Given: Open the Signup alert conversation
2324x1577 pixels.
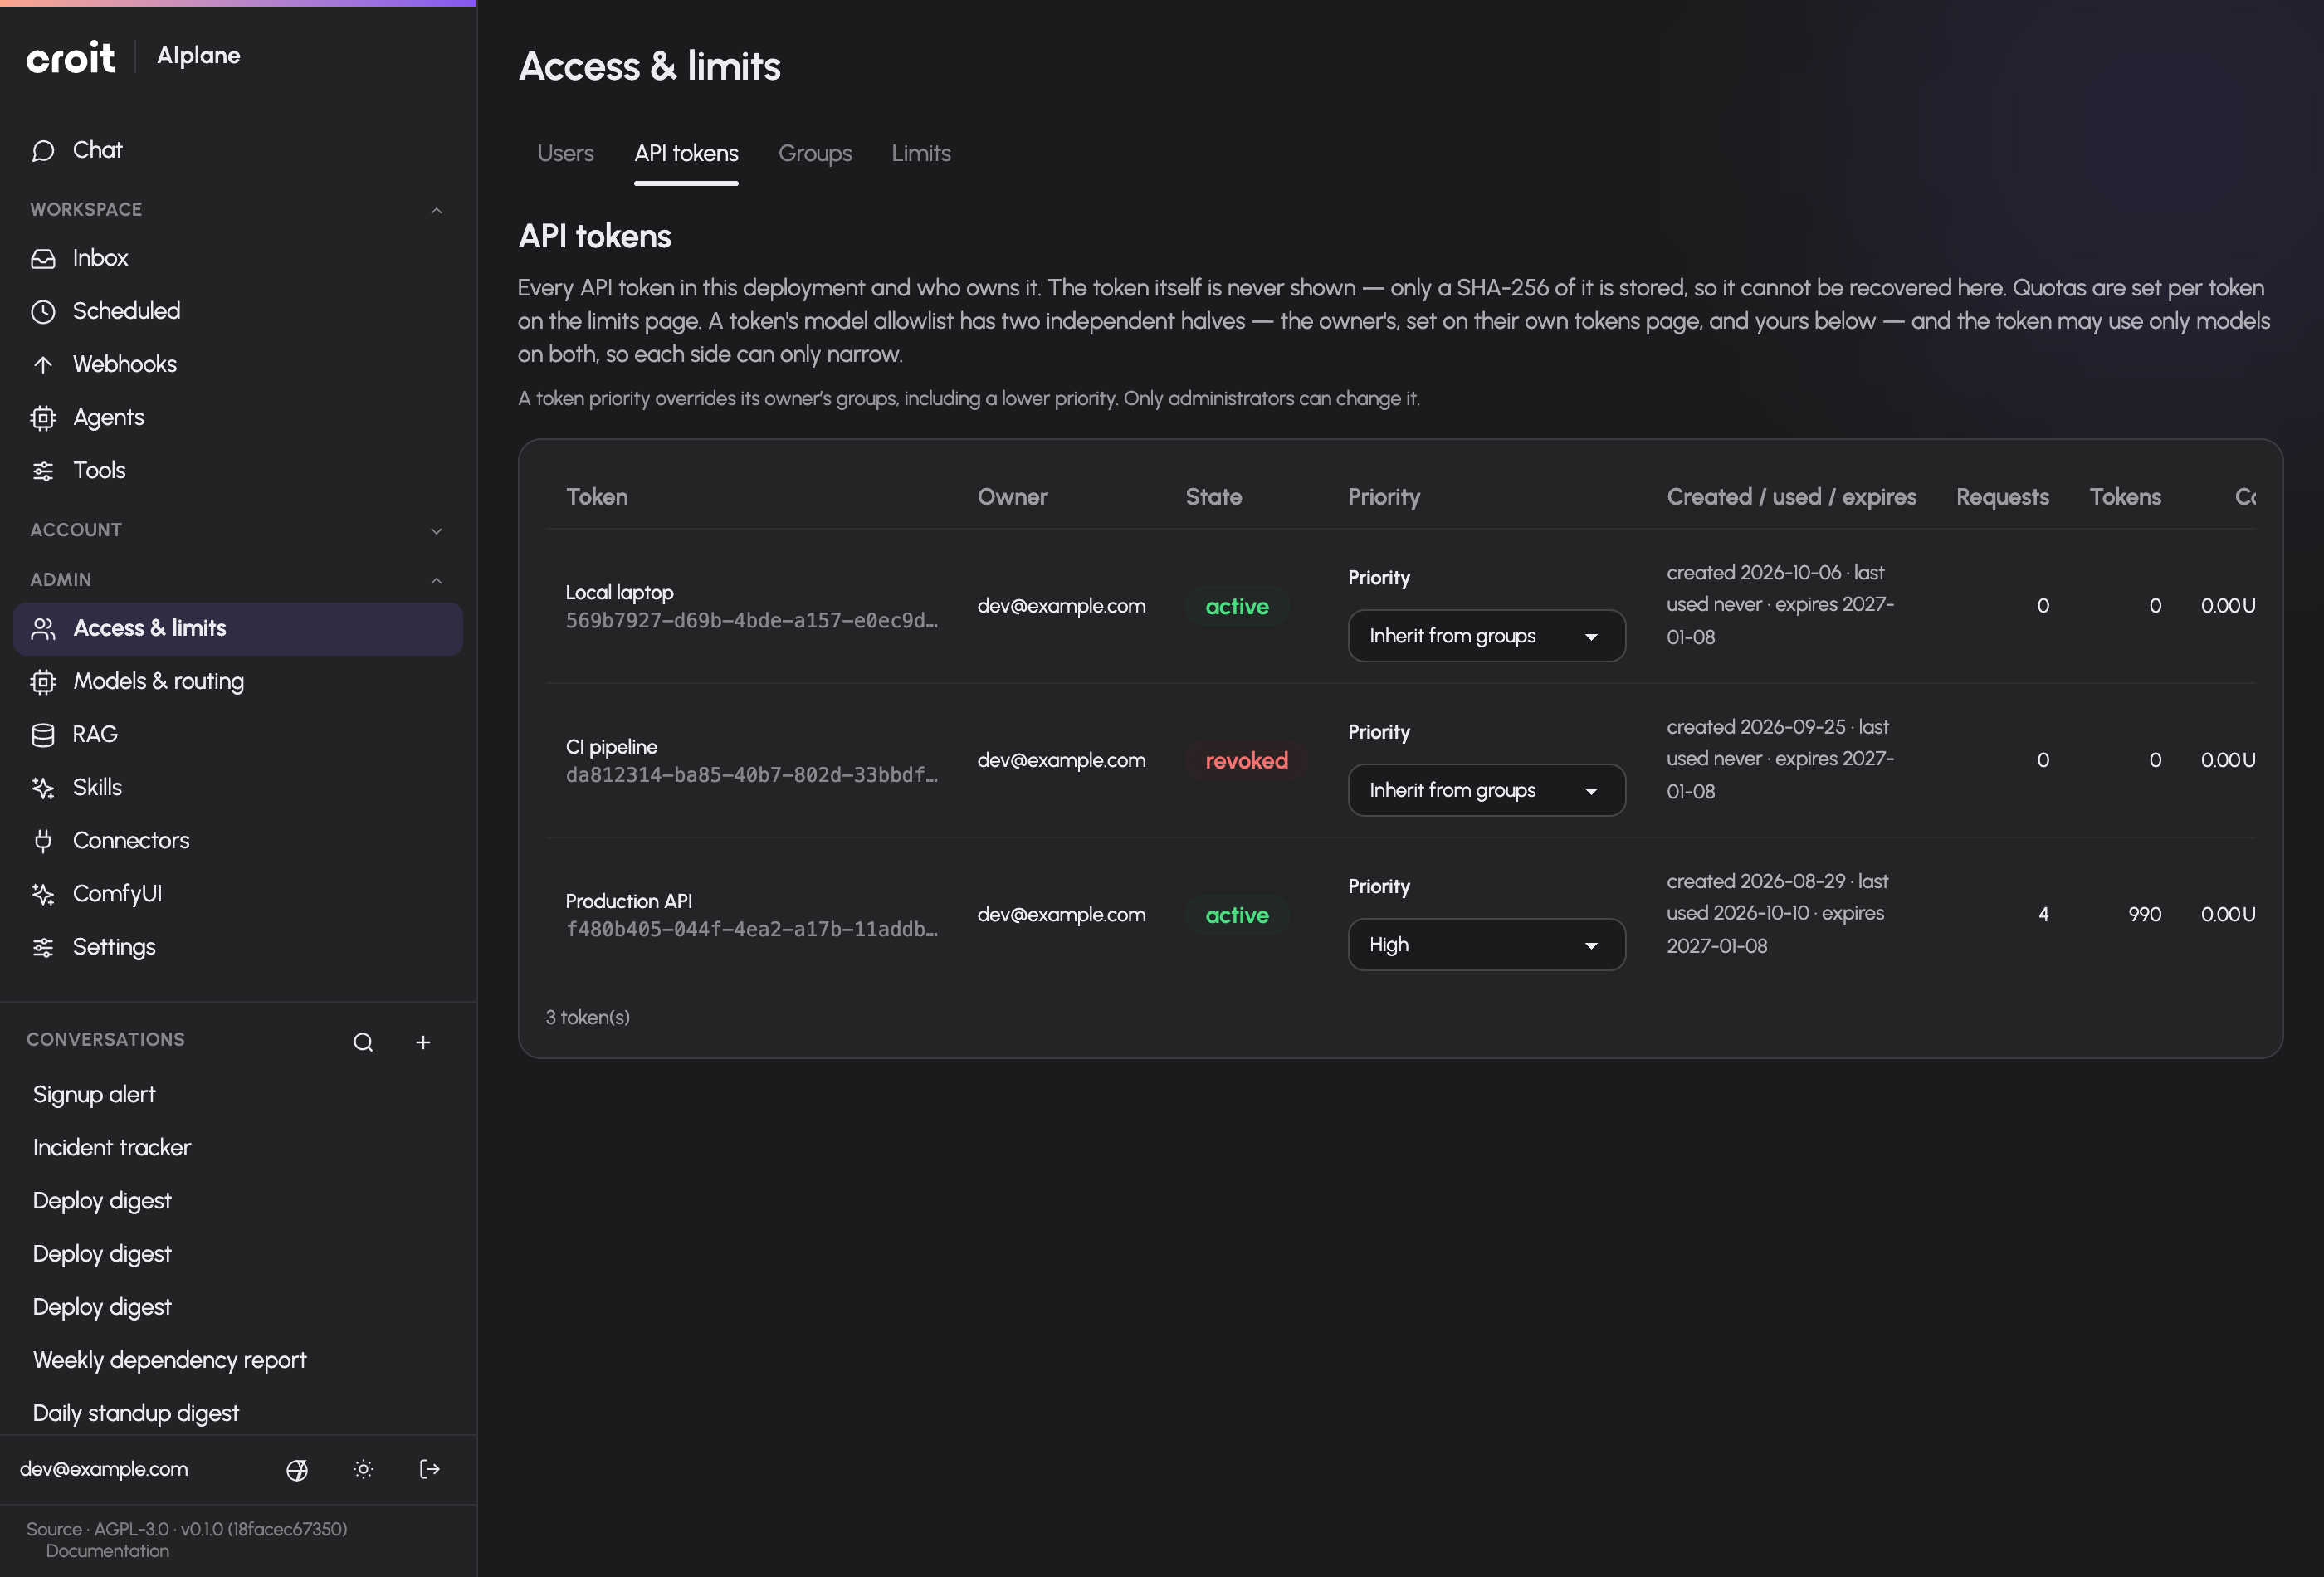Looking at the screenshot, I should click(94, 1094).
